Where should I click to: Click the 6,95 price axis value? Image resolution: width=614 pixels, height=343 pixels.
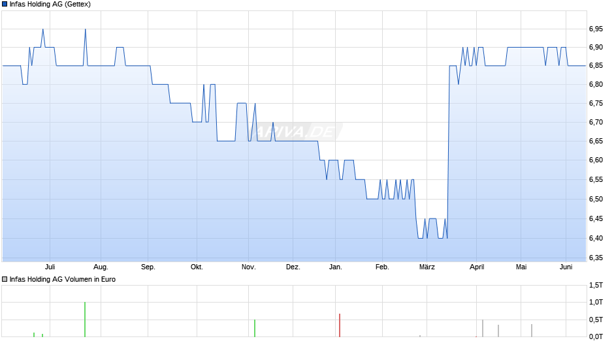pos(596,29)
